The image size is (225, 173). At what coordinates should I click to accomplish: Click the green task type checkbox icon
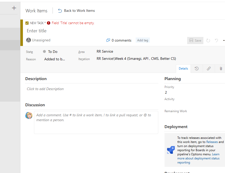tap(27, 23)
